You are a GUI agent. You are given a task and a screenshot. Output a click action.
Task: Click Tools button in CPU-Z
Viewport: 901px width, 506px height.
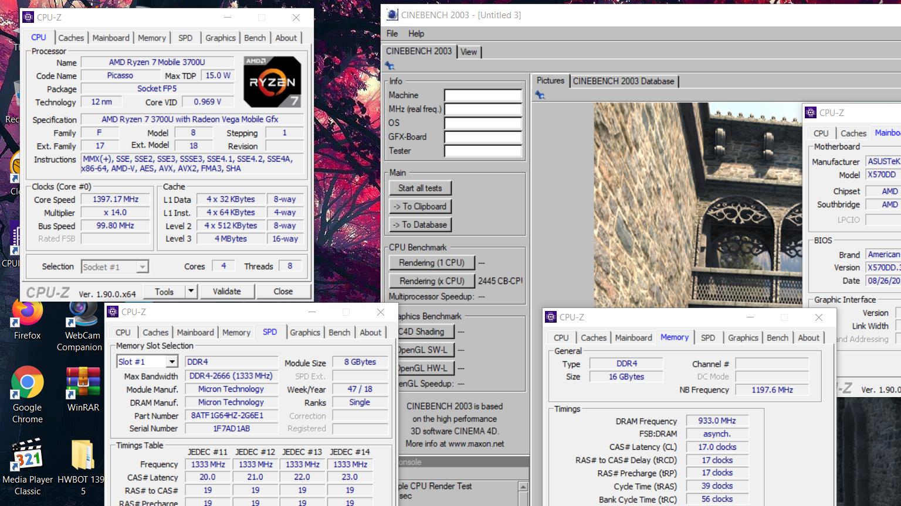pos(164,291)
